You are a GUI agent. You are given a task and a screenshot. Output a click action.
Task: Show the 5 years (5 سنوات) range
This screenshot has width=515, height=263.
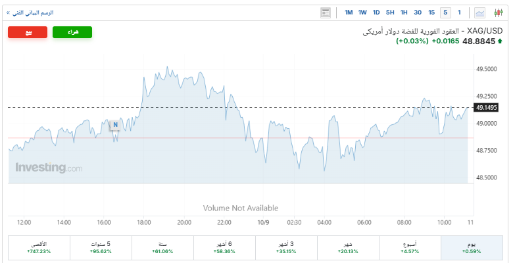[101, 247]
